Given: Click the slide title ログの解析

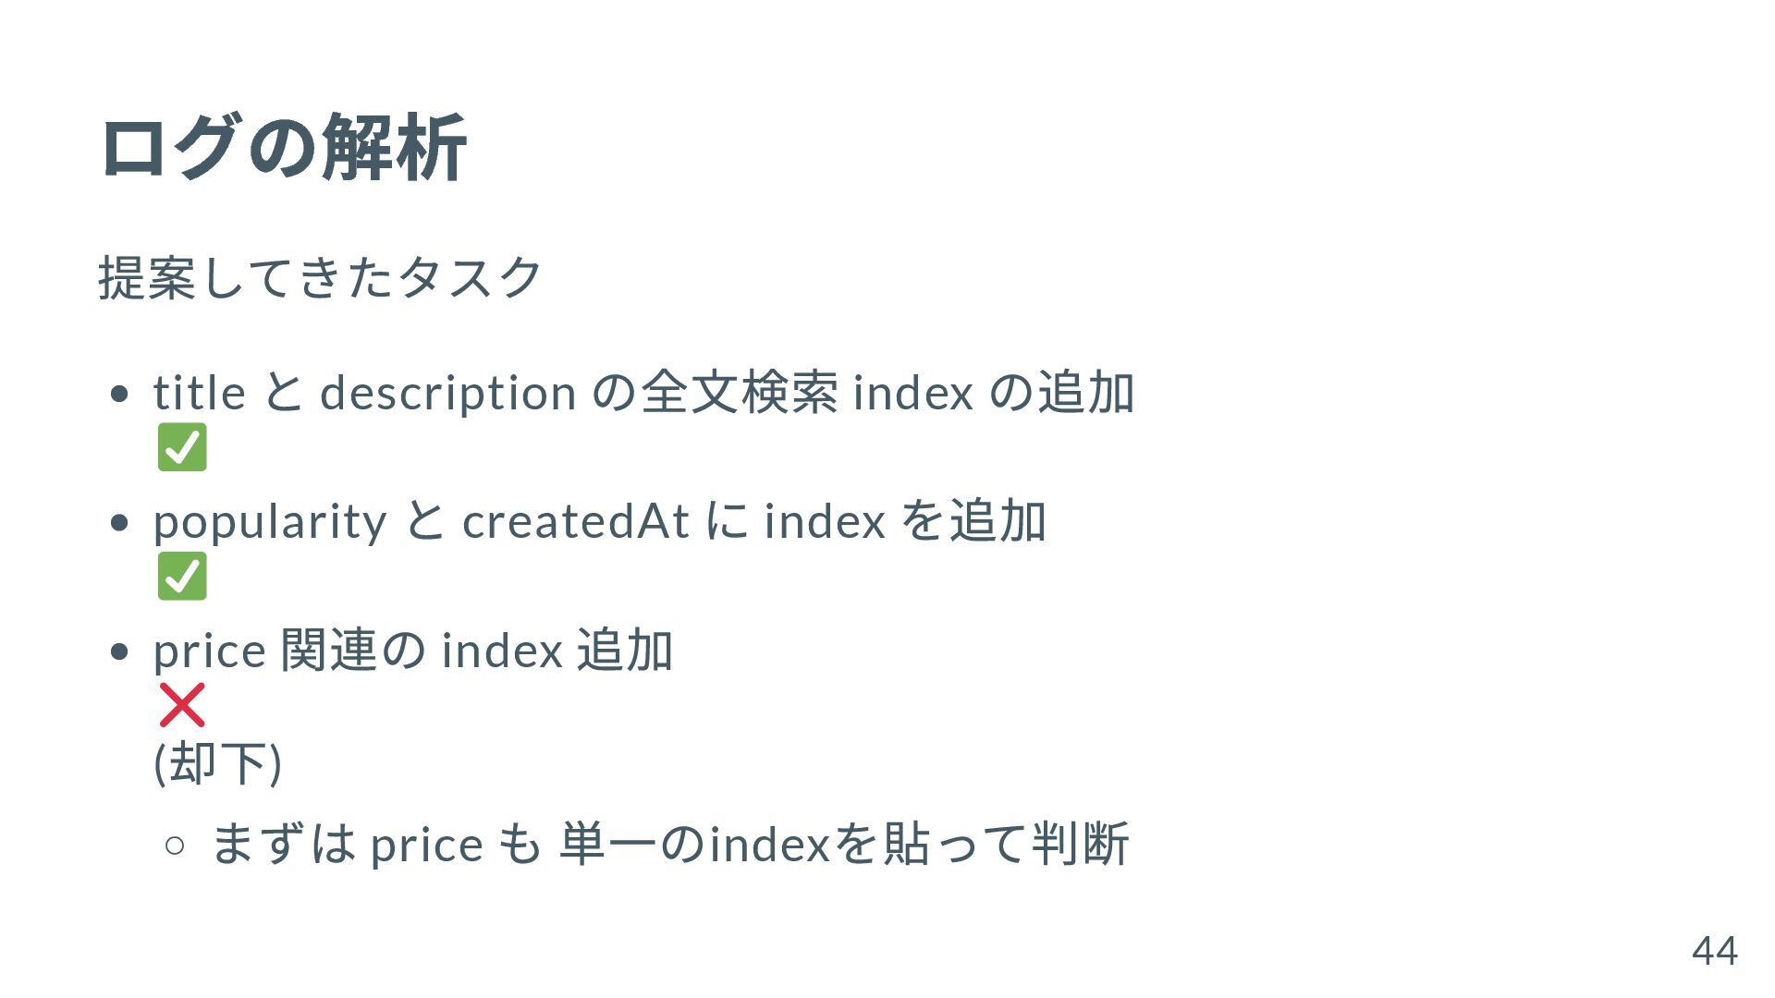Looking at the screenshot, I should [x=284, y=148].
